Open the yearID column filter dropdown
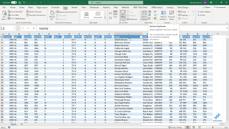The width and height of the screenshot is (229, 129). [x=13, y=37]
